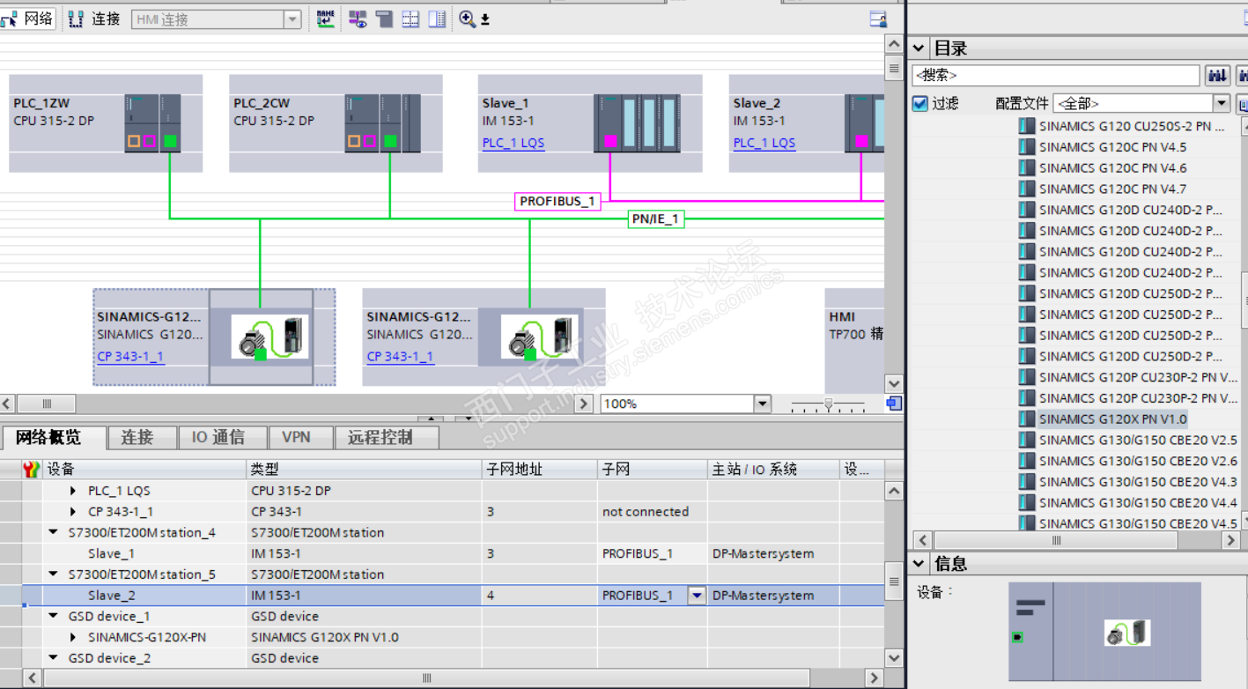This screenshot has height=689, width=1248.
Task: Collapse the GSD device_2 row
Action: (53, 658)
